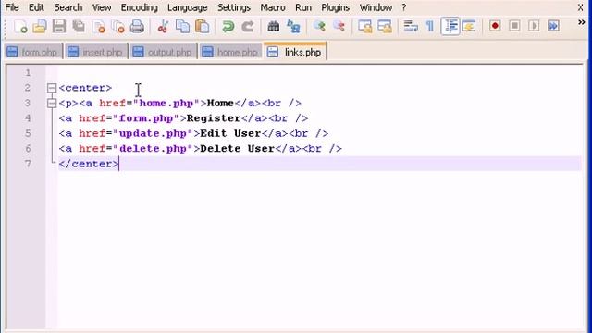Click the "update.php" href value

click(153, 133)
